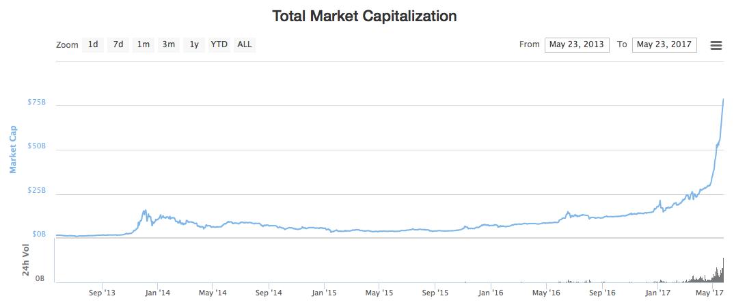Set zoom range to 1d

pyautogui.click(x=93, y=44)
